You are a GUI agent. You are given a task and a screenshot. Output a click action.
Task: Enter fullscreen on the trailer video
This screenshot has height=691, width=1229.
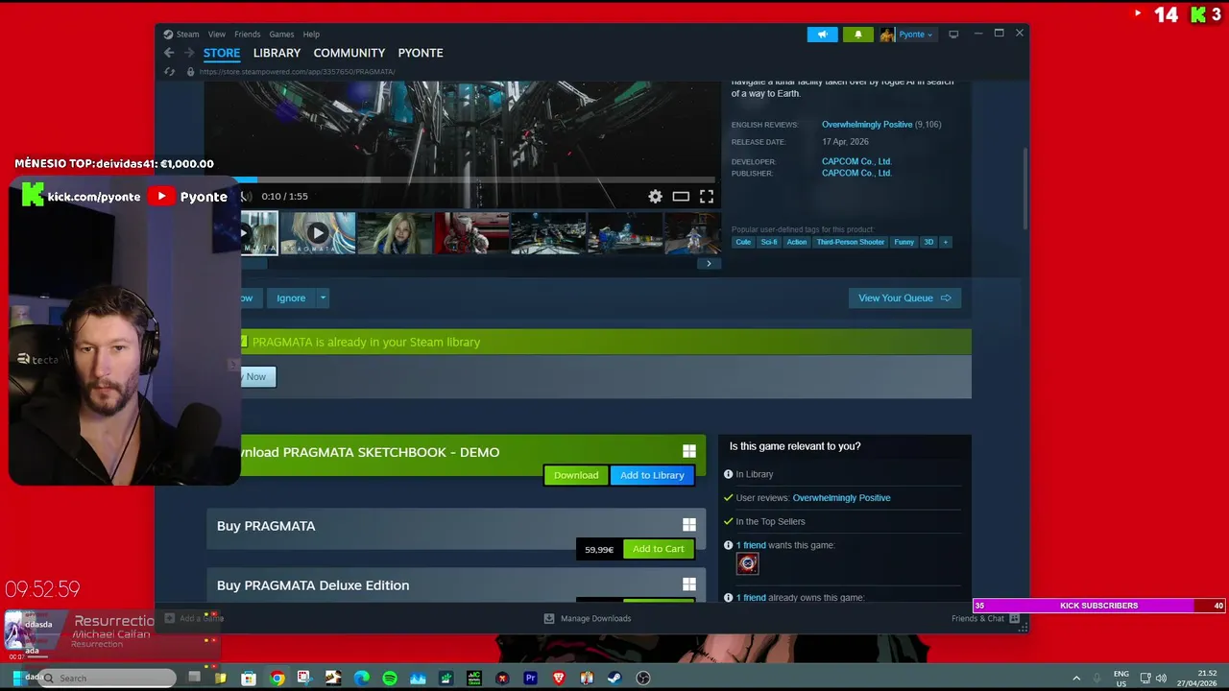707,196
